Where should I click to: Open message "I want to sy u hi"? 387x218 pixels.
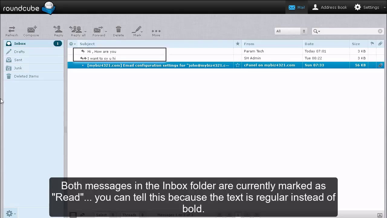pyautogui.click(x=101, y=58)
